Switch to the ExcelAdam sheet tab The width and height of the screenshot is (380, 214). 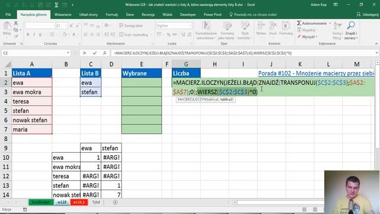pyautogui.click(x=41, y=202)
